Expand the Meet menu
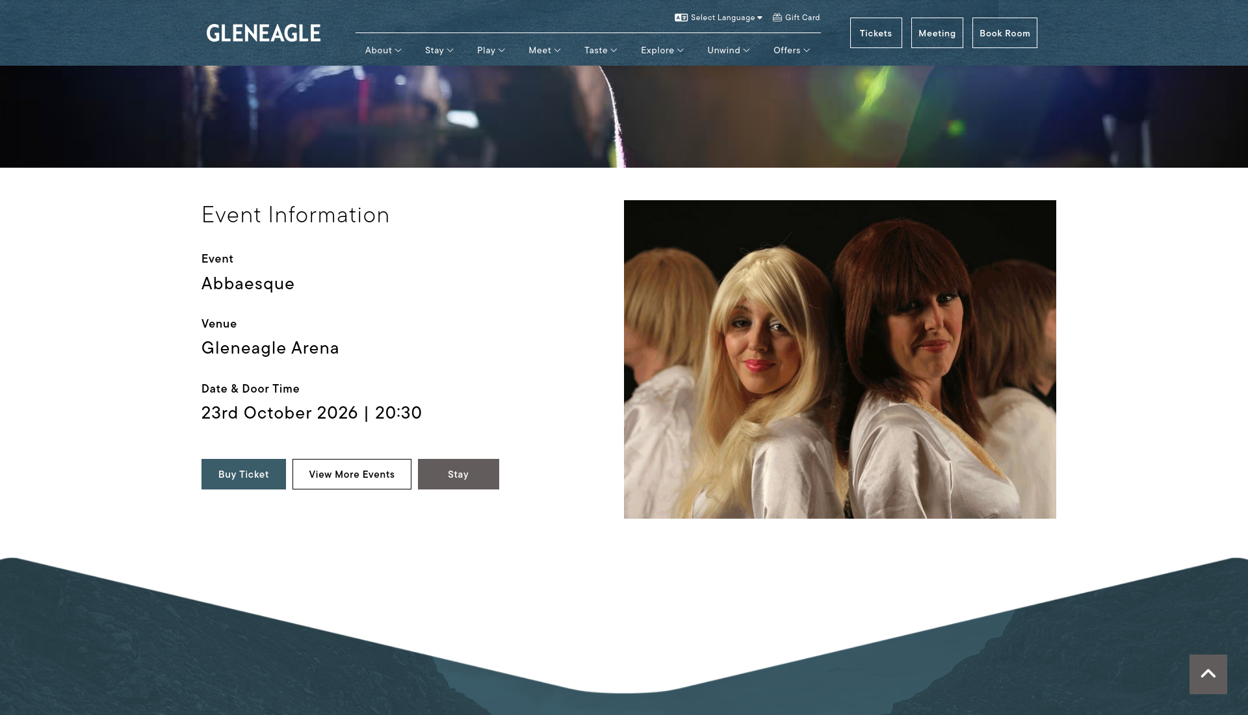1248x715 pixels. click(x=544, y=50)
